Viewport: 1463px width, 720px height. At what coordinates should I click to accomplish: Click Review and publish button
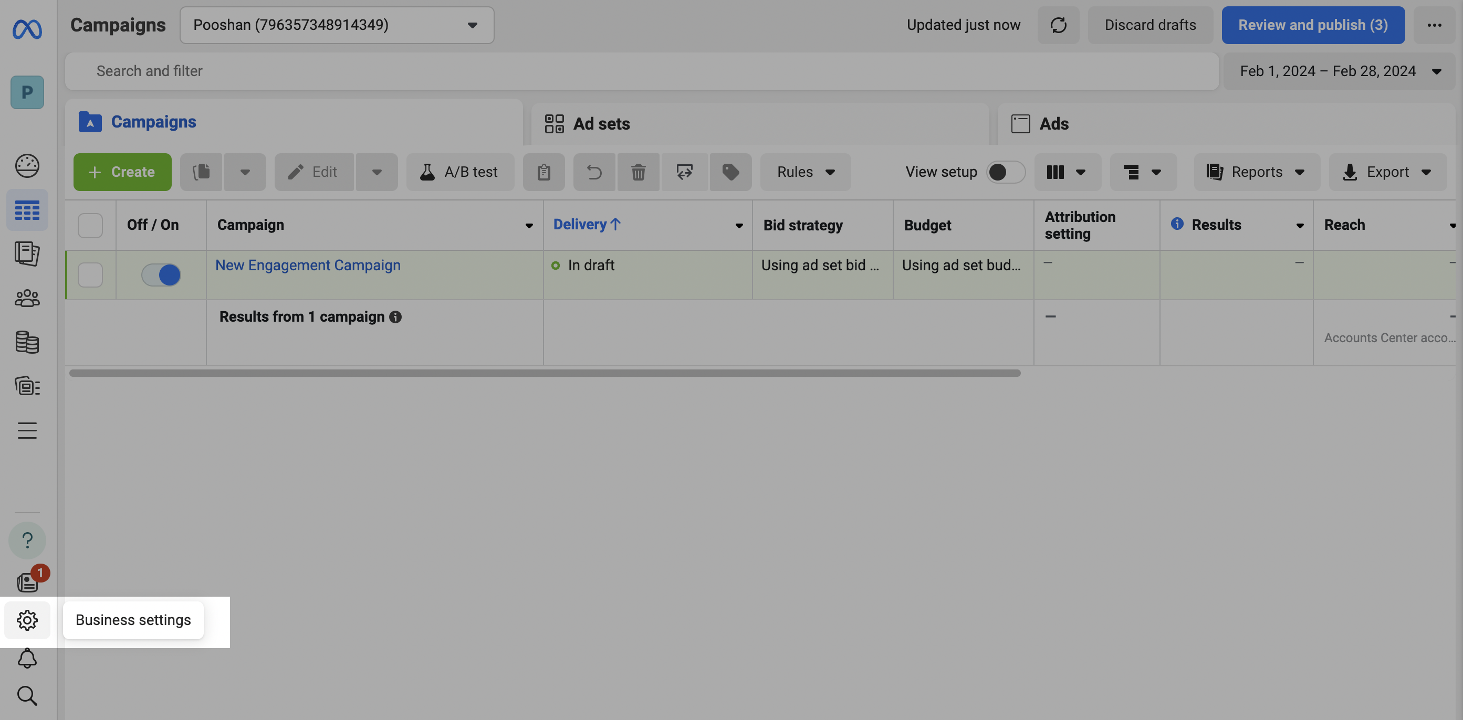point(1312,25)
